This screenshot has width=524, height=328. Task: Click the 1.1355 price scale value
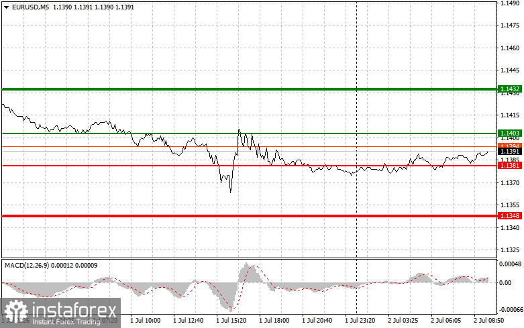pos(510,205)
